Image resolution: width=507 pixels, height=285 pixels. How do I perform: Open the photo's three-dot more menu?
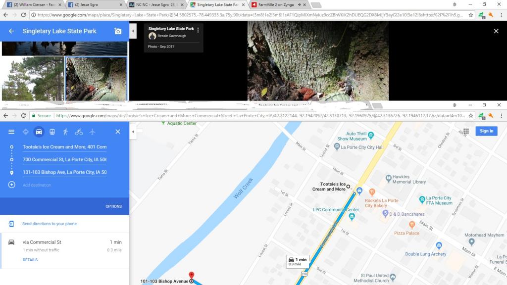coord(198,30)
